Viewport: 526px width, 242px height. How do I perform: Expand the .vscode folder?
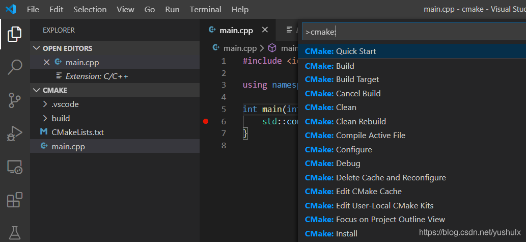pos(45,104)
